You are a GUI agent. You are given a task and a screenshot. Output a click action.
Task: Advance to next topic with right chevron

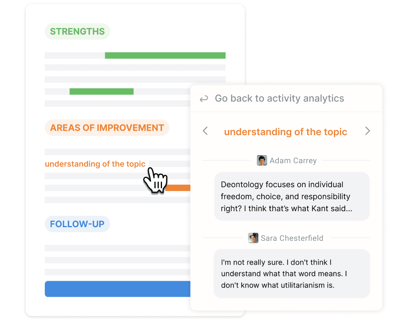[x=368, y=131]
